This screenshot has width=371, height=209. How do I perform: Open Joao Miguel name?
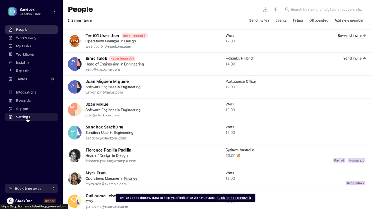pos(97,104)
